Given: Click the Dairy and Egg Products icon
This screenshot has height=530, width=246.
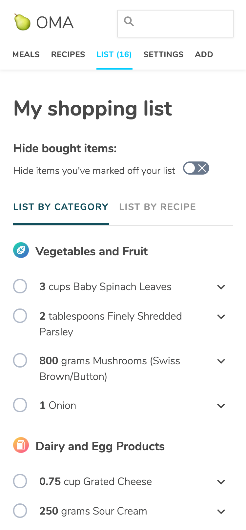Looking at the screenshot, I should click(x=21, y=446).
